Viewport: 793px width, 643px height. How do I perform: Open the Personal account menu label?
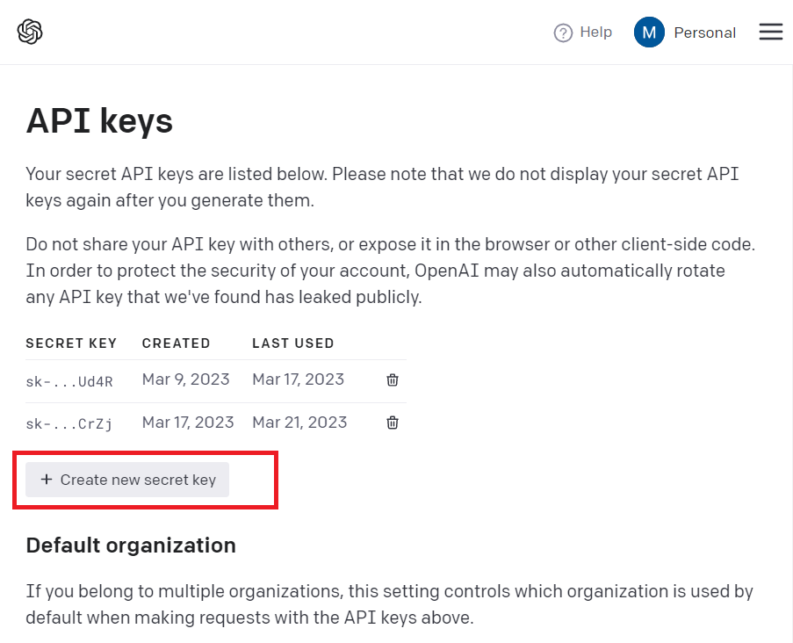[704, 33]
